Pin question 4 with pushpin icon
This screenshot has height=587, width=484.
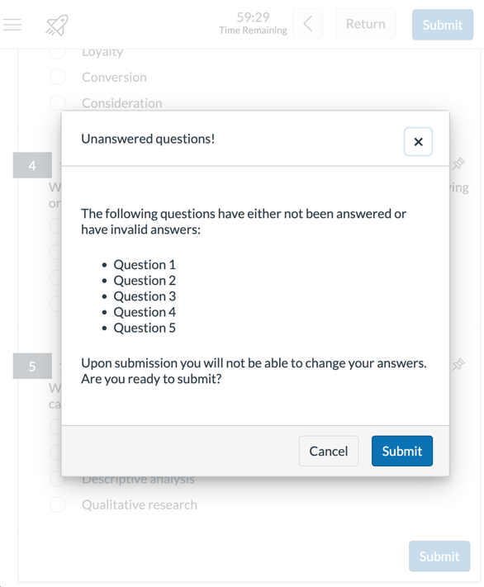tap(458, 163)
